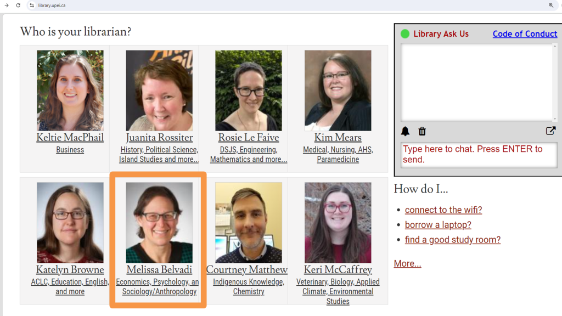Expand the More... help link
This screenshot has width=562, height=316.
[x=408, y=263]
